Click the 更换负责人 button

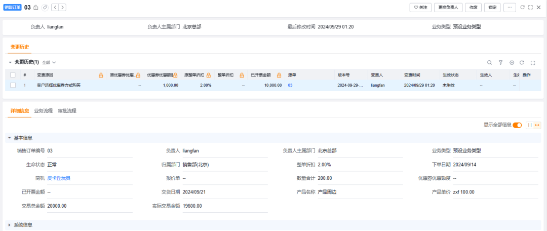tap(448, 8)
